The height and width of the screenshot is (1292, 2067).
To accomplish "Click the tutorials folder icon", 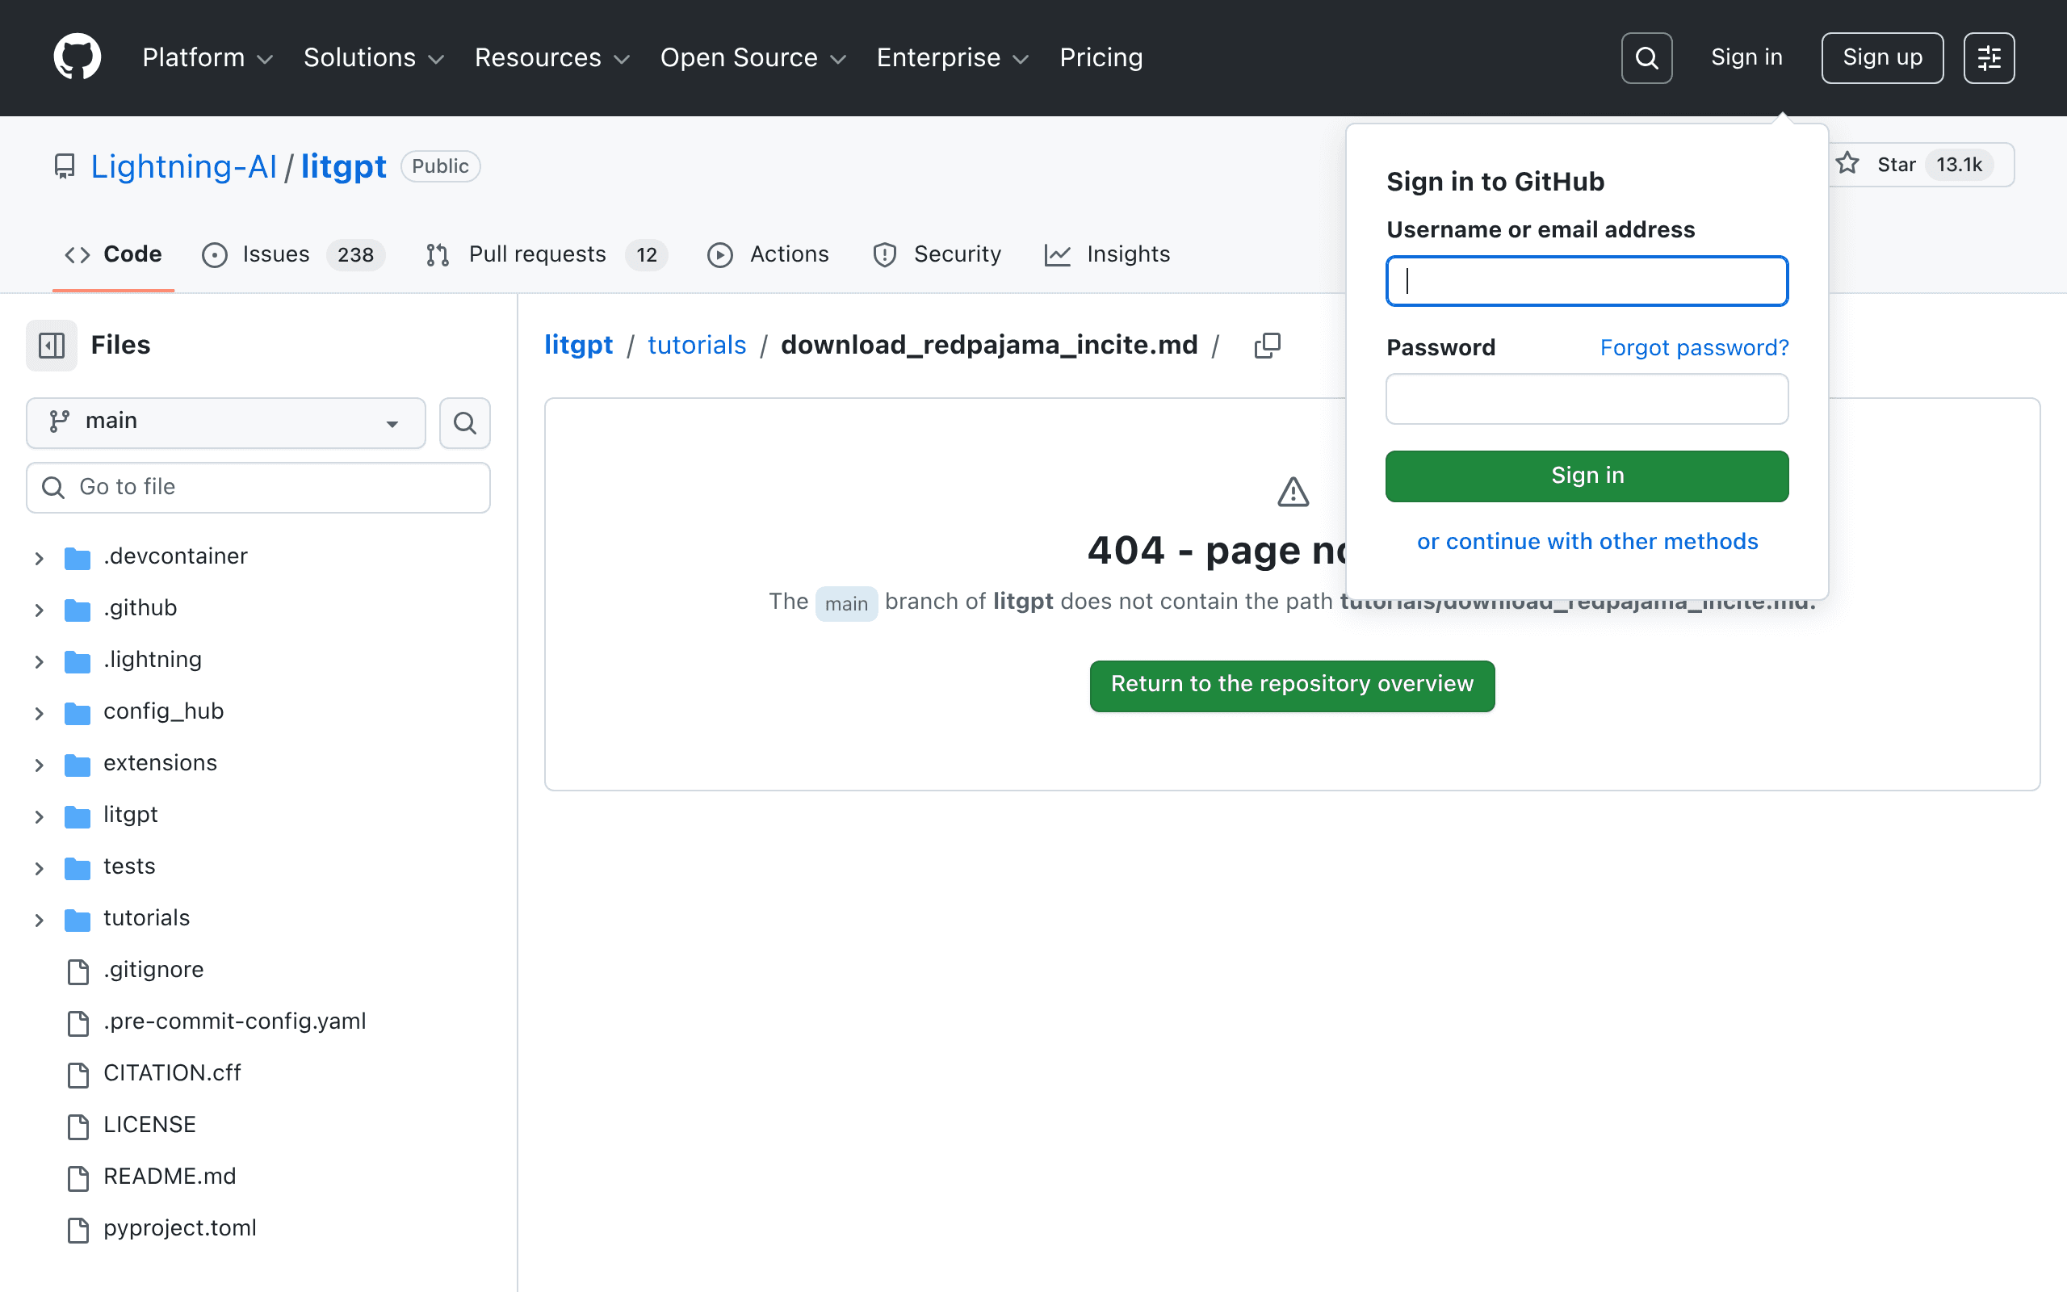I will pos(78,920).
